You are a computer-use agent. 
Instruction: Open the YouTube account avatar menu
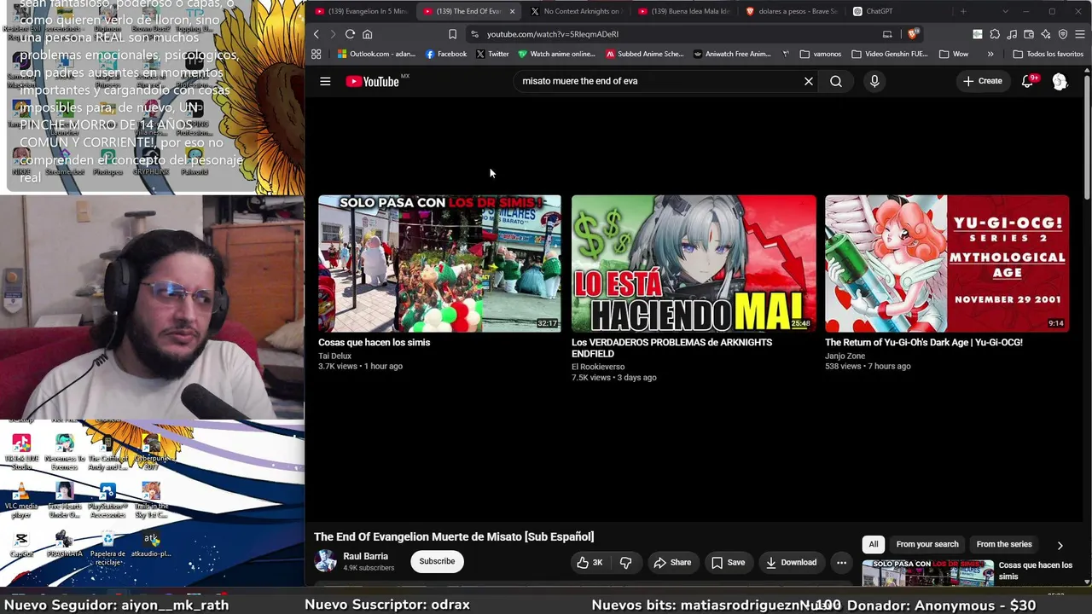point(1060,81)
